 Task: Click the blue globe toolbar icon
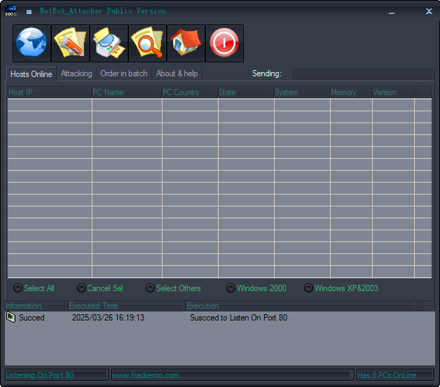point(32,43)
